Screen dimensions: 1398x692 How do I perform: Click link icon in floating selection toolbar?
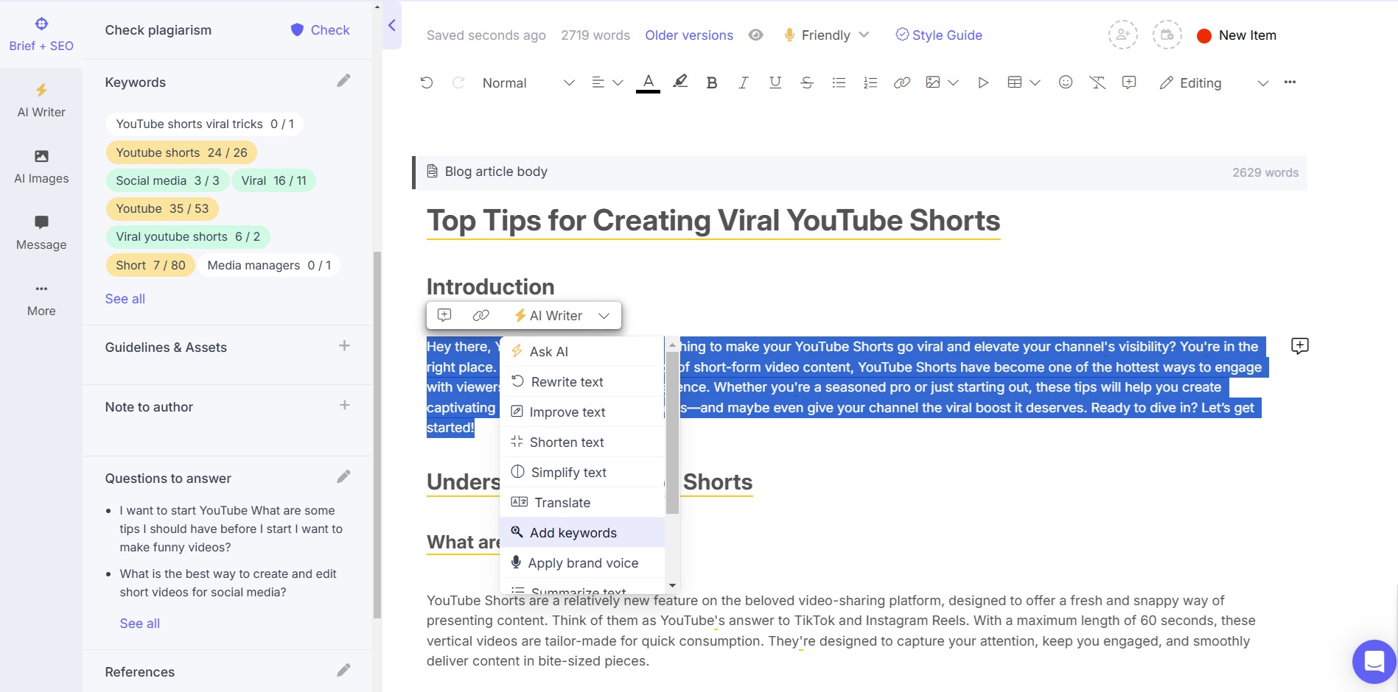tap(480, 315)
